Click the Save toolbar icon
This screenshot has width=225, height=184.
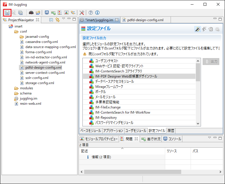coord(7,13)
